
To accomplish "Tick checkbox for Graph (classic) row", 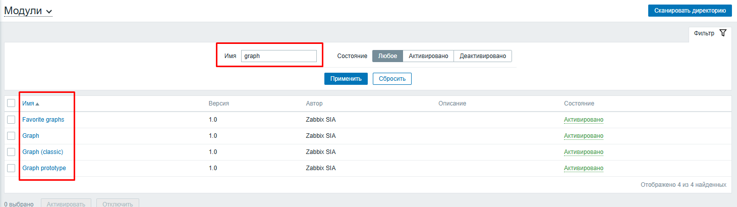I will [x=11, y=152].
